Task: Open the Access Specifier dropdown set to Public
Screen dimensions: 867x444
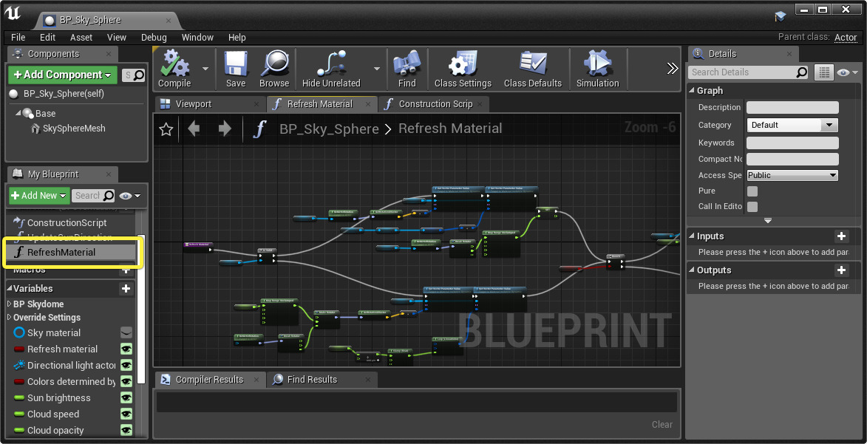Action: pos(792,175)
